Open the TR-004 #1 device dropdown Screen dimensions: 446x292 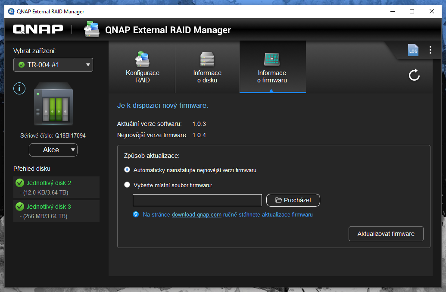[53, 65]
